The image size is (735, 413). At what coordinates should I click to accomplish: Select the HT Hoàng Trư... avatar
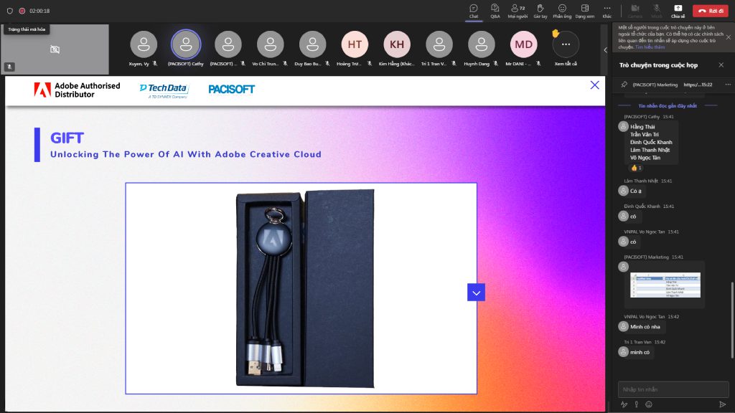coord(355,44)
